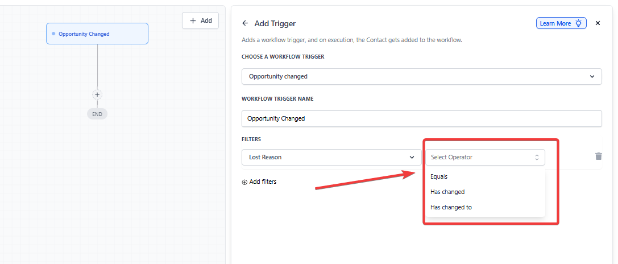Click the back arrow beside Add Trigger
Screen dimensions: 618x264
[245, 23]
